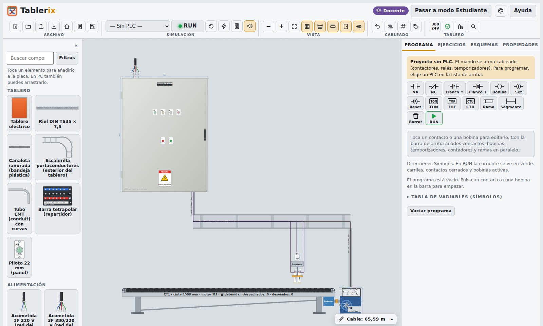Focus the Buscar componente search field

pos(30,58)
